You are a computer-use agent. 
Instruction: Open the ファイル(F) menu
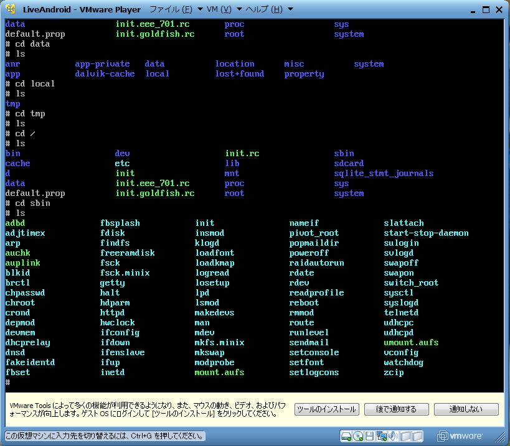click(176, 9)
